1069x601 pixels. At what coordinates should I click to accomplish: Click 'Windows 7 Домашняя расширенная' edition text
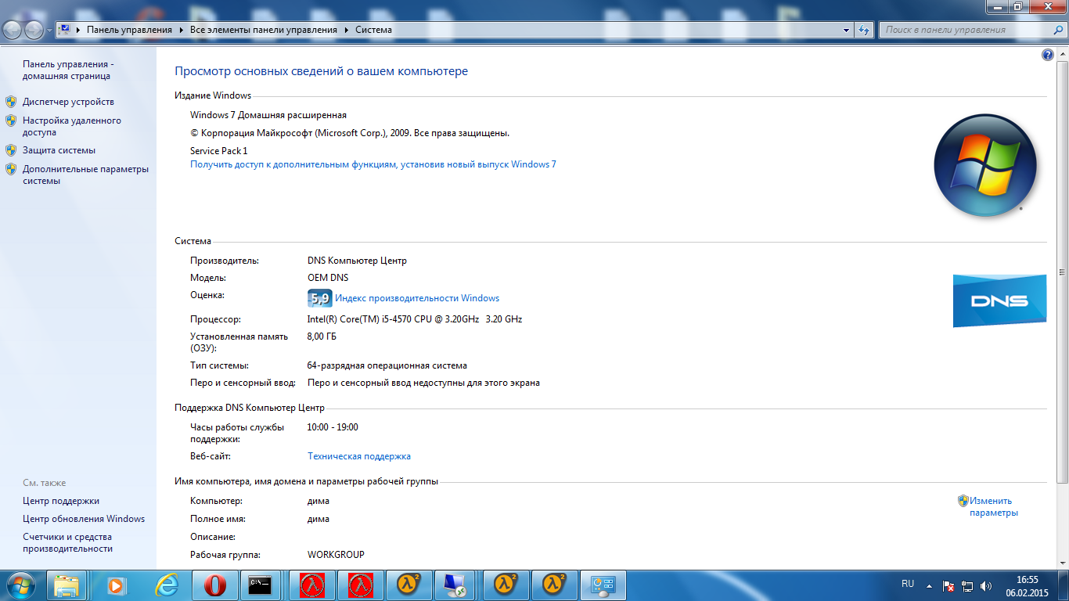coord(268,115)
